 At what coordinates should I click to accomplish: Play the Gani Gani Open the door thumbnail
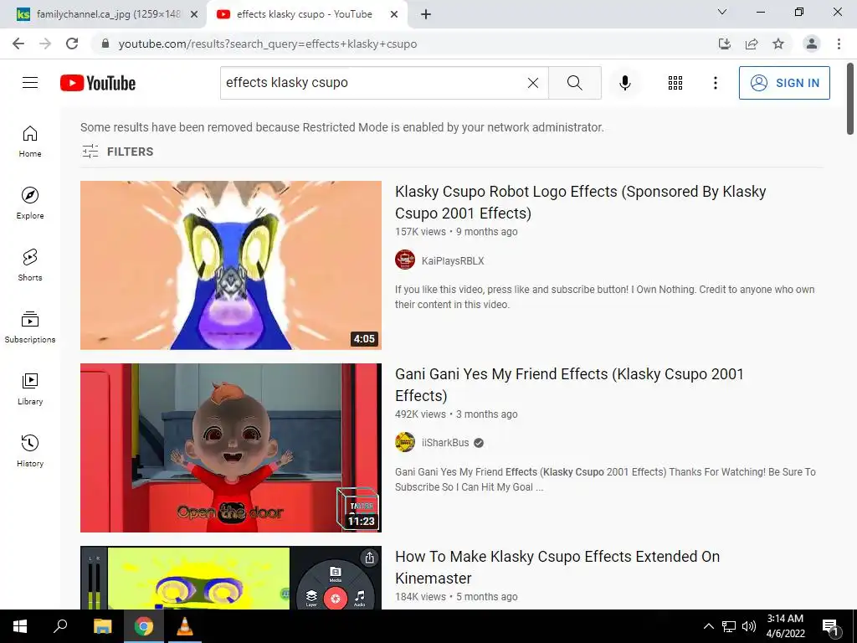[x=231, y=448]
